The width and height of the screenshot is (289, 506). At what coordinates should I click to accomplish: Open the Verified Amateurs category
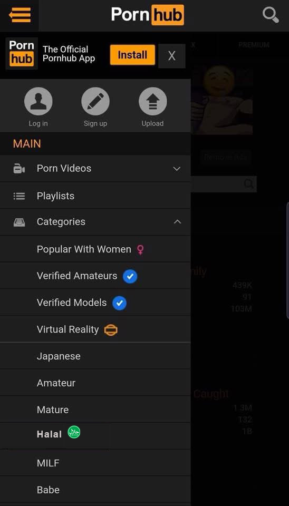[x=95, y=276]
